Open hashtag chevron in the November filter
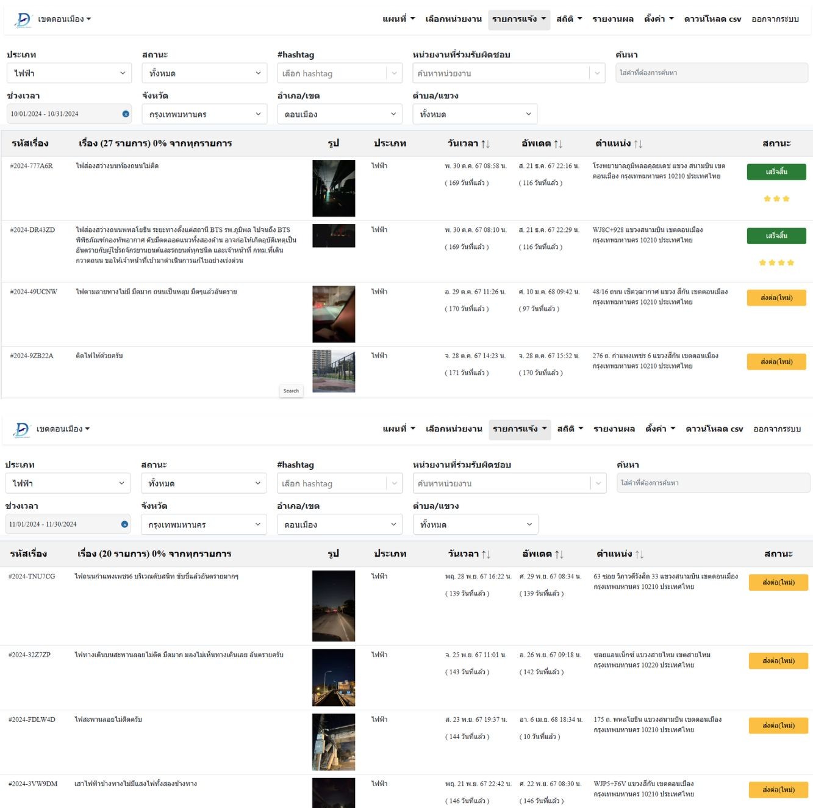This screenshot has width=813, height=808. (394, 483)
